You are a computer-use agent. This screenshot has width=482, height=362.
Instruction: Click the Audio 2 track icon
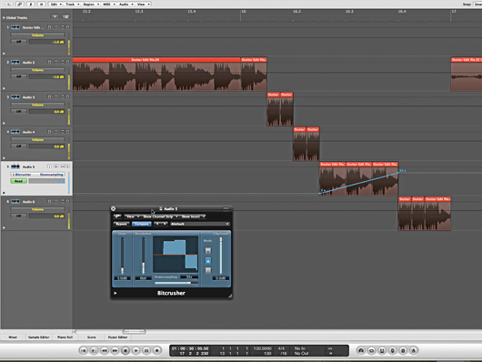[15, 62]
